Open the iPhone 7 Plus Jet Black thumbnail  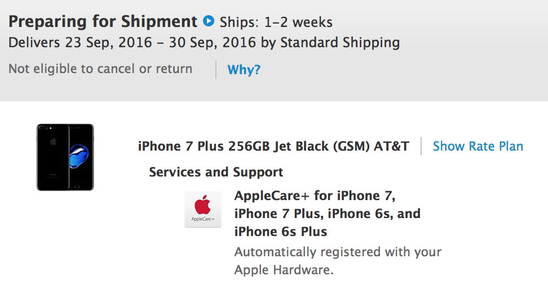[x=65, y=157]
